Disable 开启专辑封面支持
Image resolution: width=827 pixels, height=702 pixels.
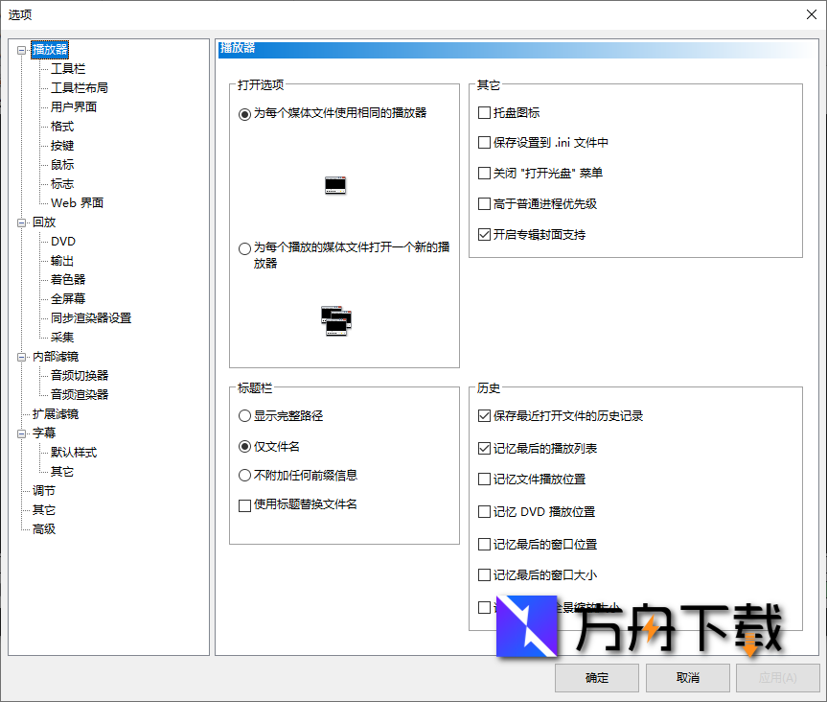(483, 234)
